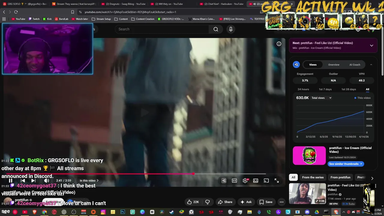Open browser apps grid icon
Viewport: 384px width, 216px height.
click(4, 19)
